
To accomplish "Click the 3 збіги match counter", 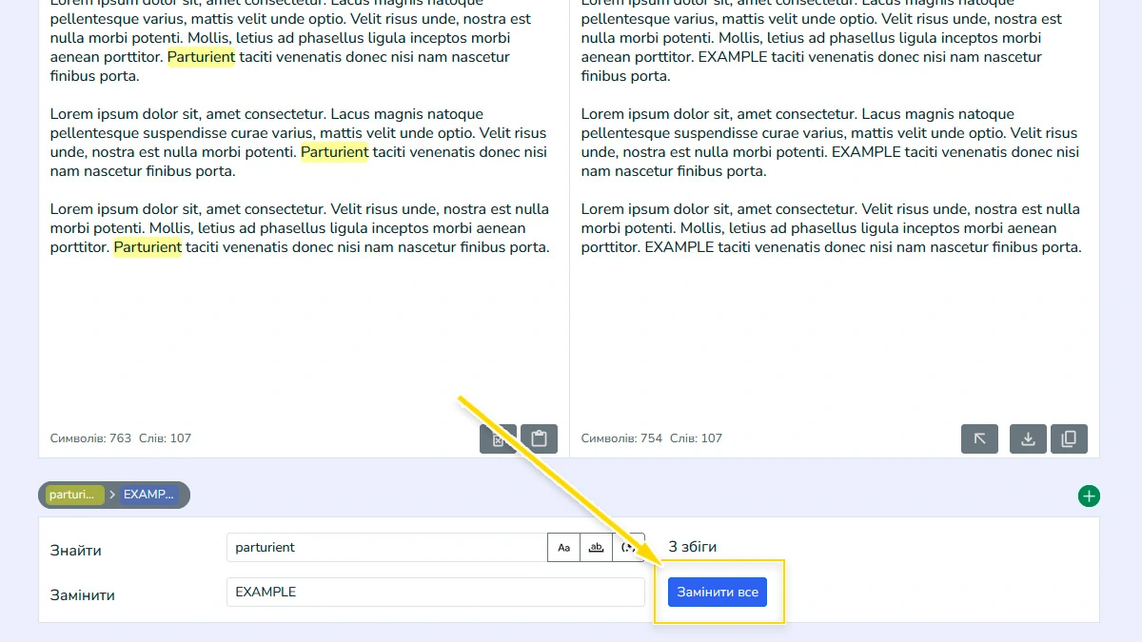I will tap(693, 547).
